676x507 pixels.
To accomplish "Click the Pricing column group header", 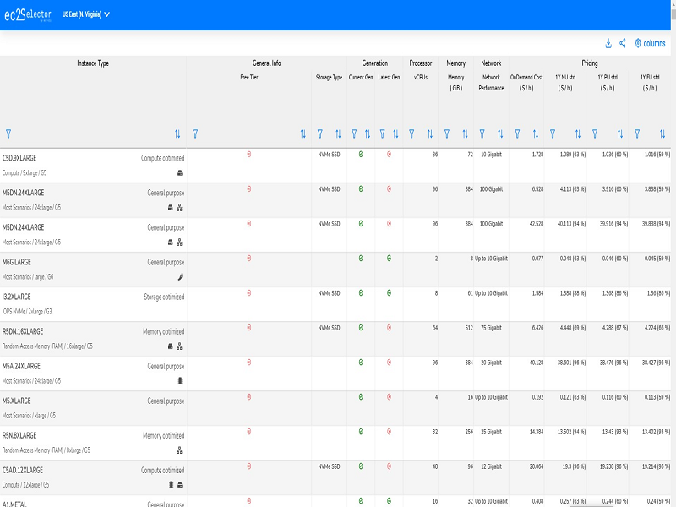I will 589,63.
